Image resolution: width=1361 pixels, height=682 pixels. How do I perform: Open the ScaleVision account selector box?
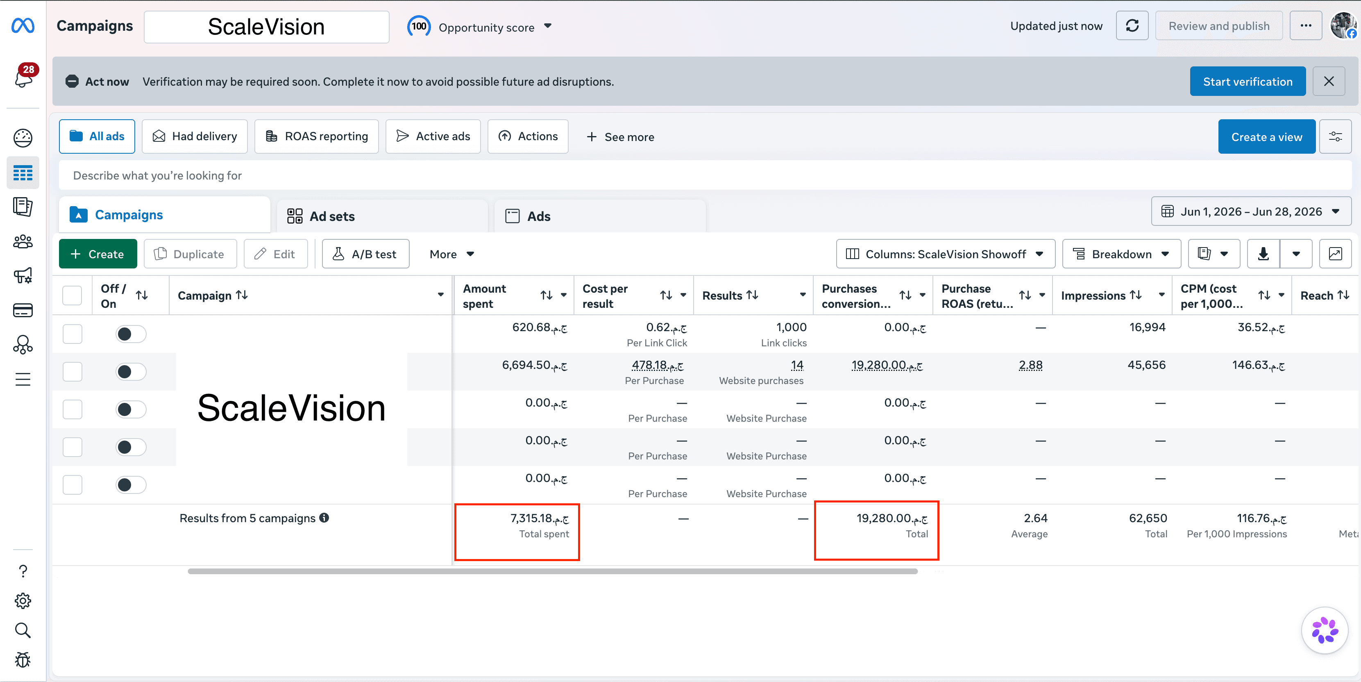click(x=266, y=27)
